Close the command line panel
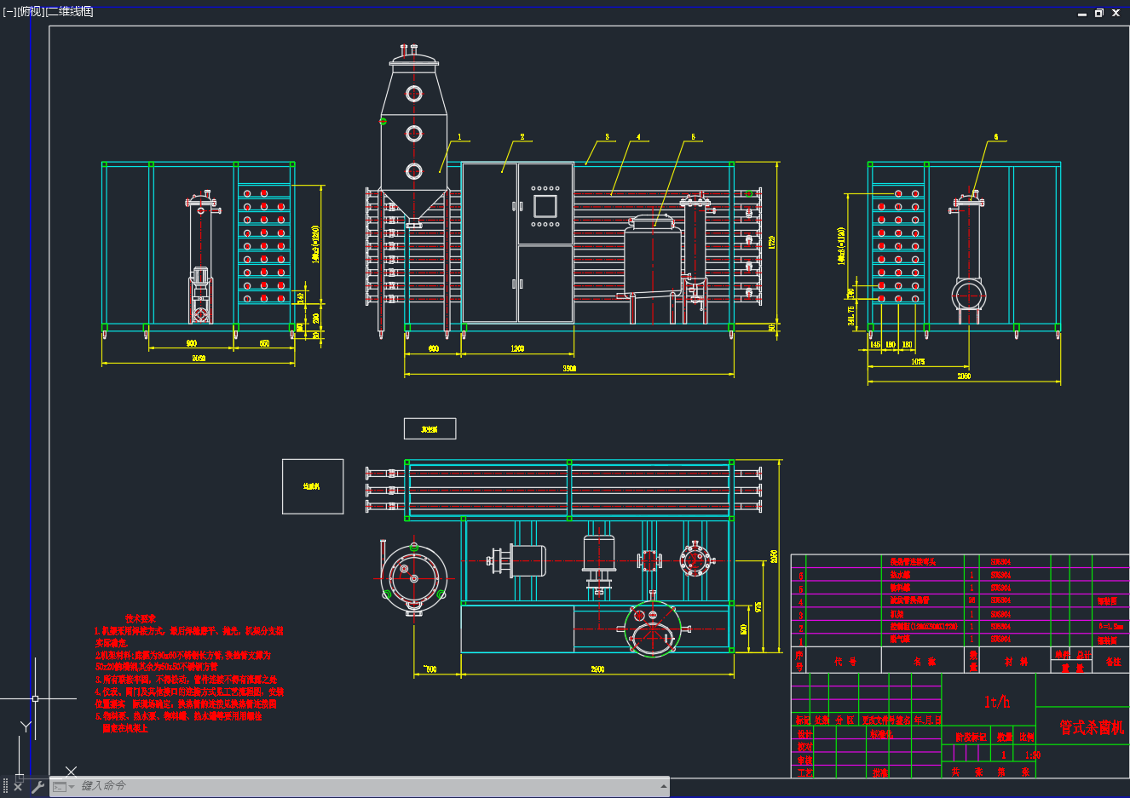This screenshot has width=1130, height=798. point(18,786)
